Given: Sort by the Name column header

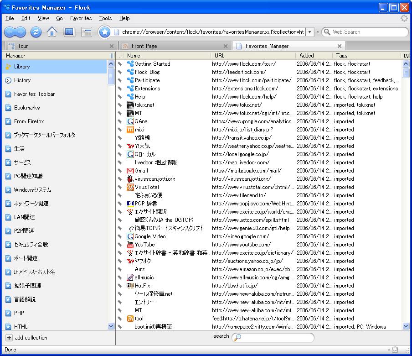Looking at the screenshot, I should pyautogui.click(x=168, y=56).
